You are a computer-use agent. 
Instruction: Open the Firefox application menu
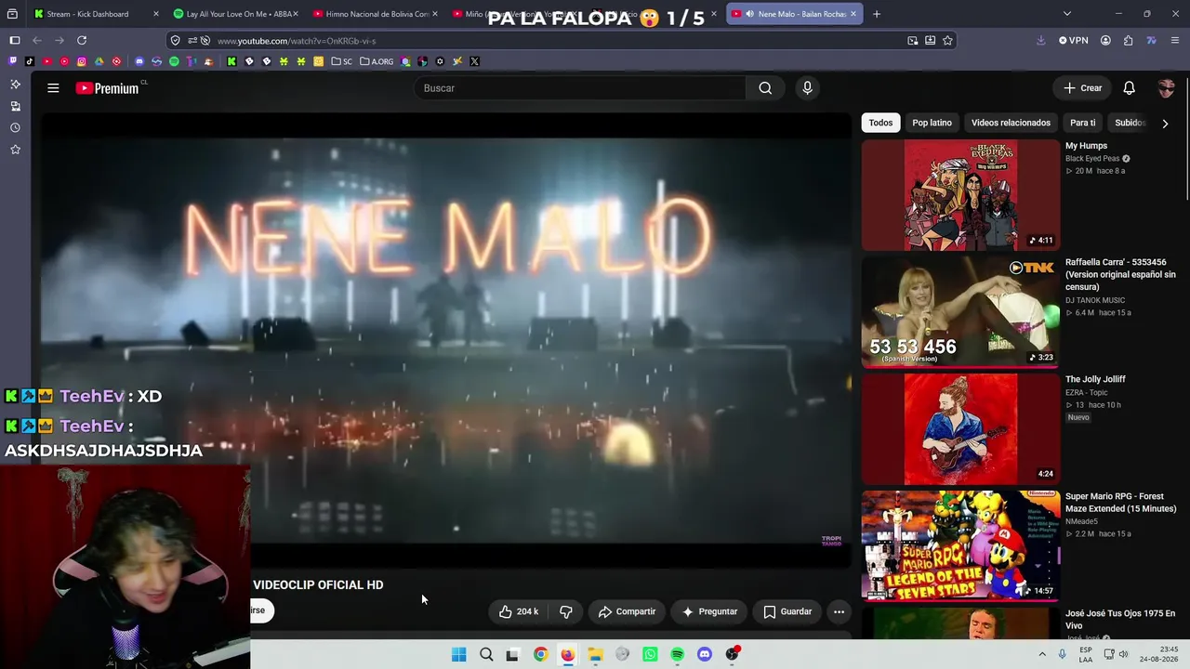(x=1174, y=40)
